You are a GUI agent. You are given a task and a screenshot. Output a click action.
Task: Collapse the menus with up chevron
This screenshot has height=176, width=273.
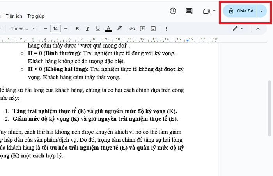tap(258, 29)
